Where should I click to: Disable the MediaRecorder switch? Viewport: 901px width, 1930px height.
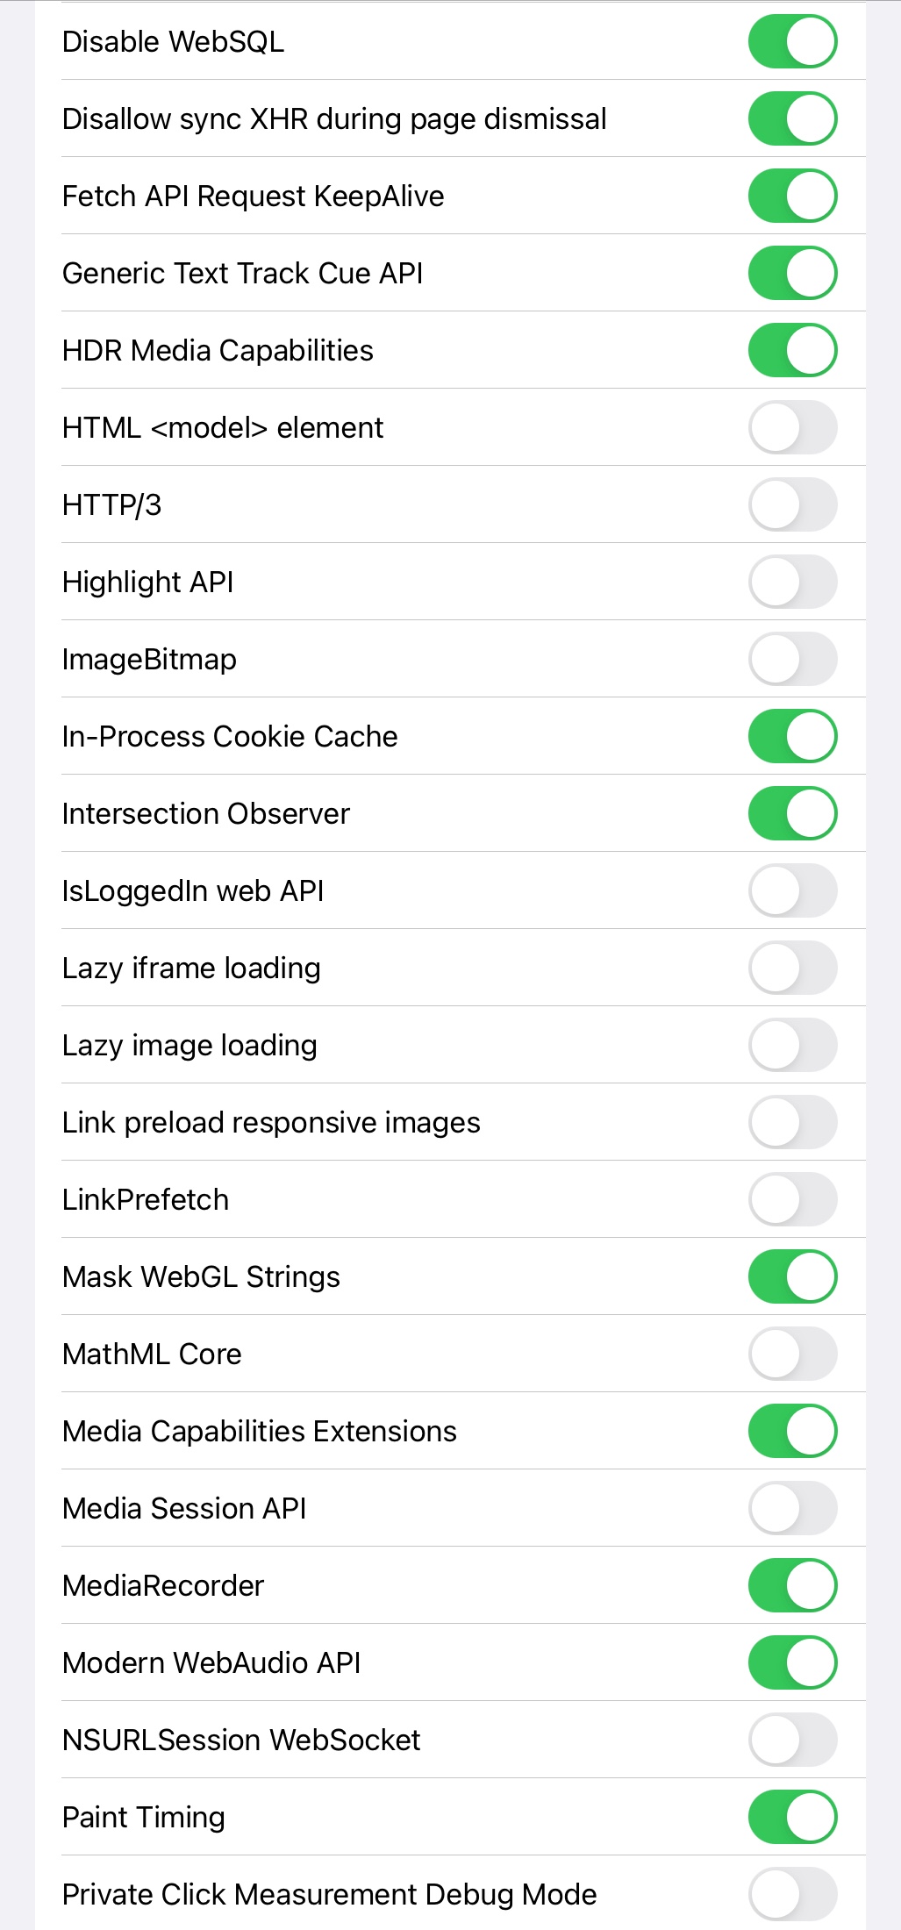792,1585
